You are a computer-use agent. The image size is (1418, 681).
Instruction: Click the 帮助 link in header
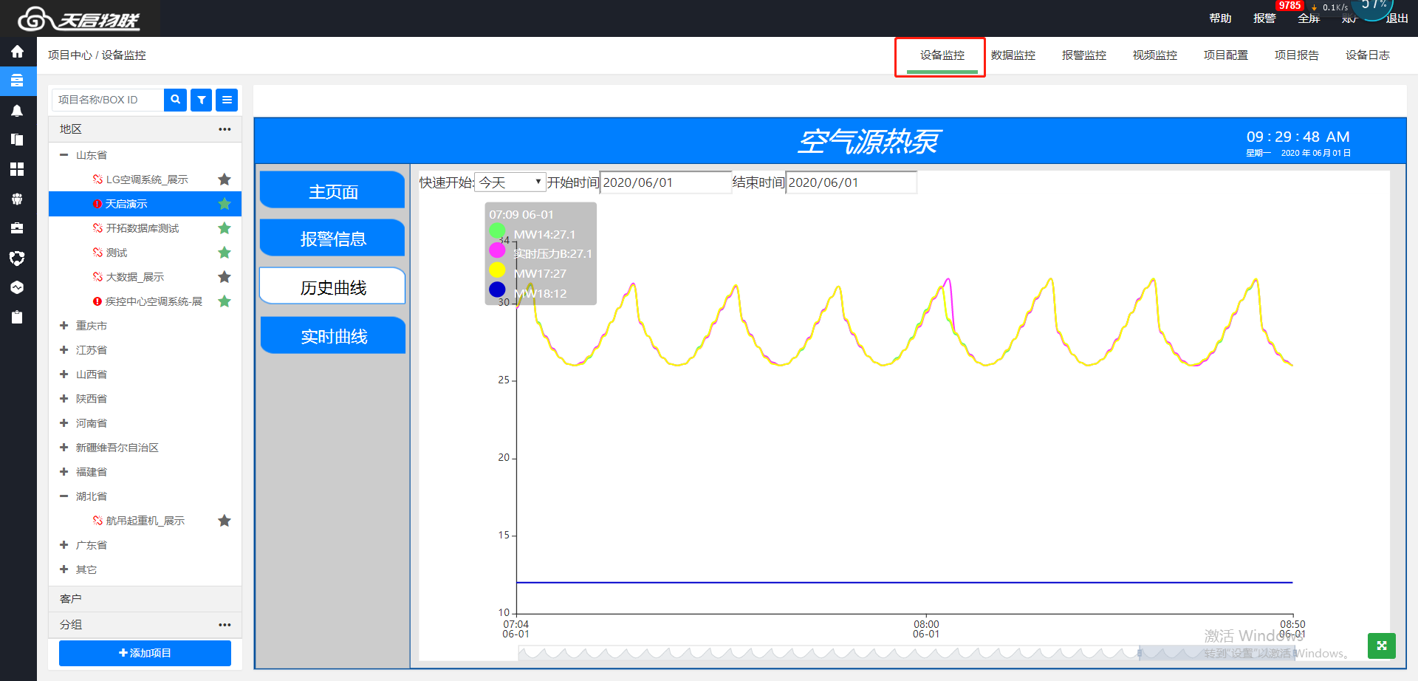(x=1220, y=18)
